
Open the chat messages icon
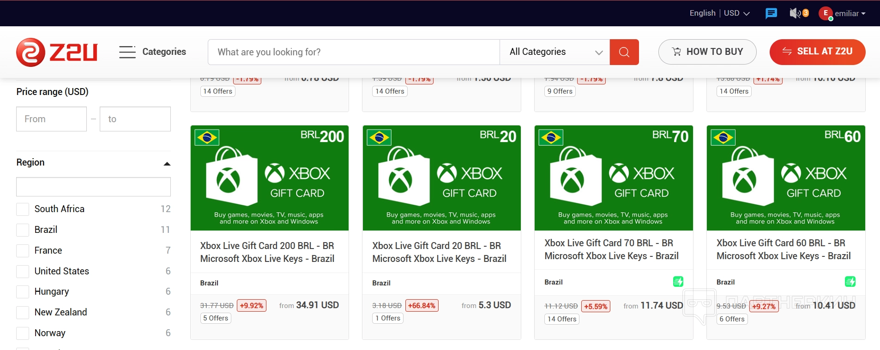point(771,13)
